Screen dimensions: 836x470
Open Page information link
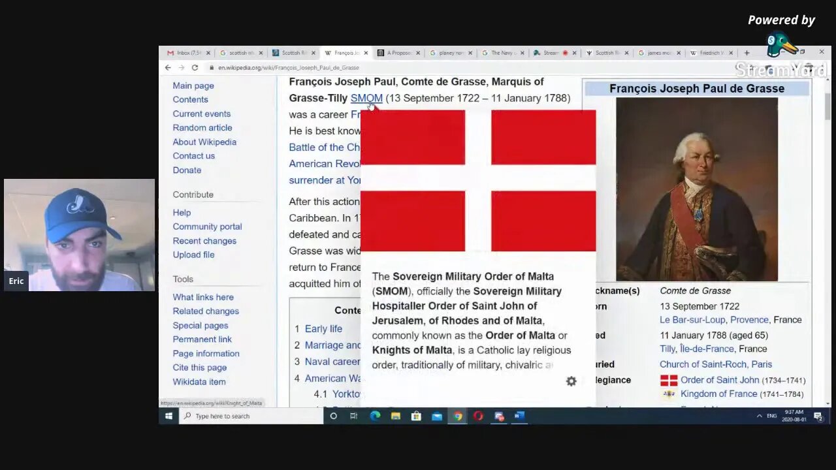click(206, 353)
